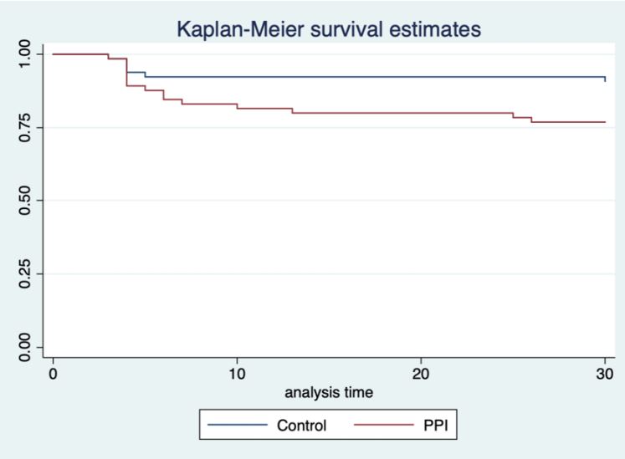Click the 30 x-axis tick label

click(605, 372)
